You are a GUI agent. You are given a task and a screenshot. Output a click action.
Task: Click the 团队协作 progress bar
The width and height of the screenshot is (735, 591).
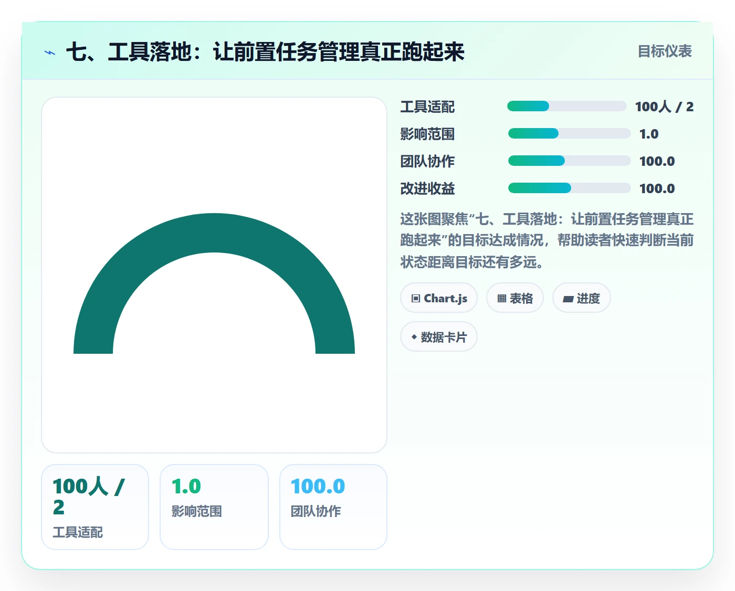point(569,161)
